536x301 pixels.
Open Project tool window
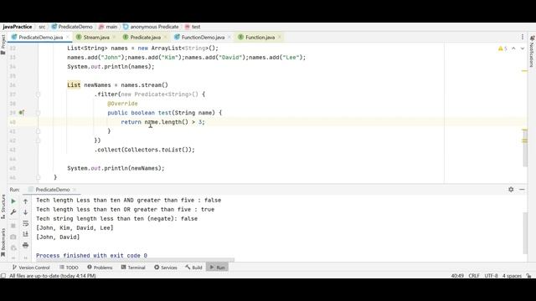[3, 44]
